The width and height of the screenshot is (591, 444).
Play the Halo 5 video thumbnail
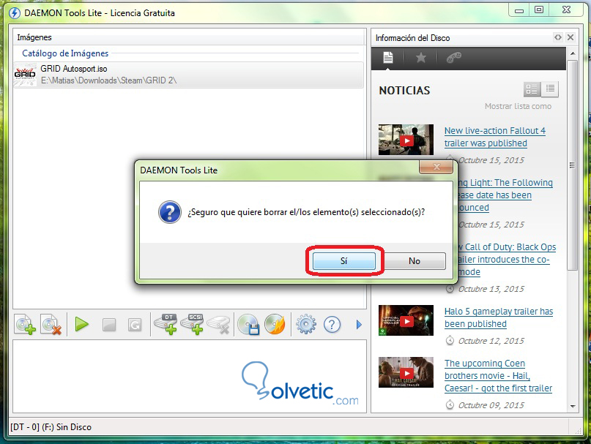(x=406, y=320)
